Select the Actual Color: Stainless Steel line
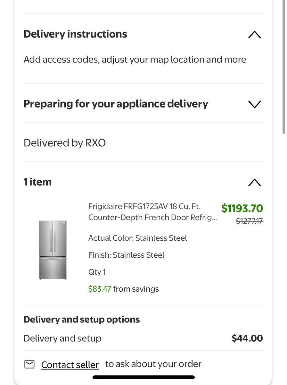This screenshot has height=385, width=287. point(138,238)
